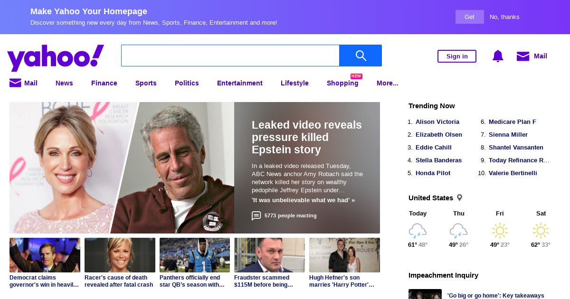570x299 pixels.
Task: Click the Get button in the homepage banner
Action: (470, 17)
